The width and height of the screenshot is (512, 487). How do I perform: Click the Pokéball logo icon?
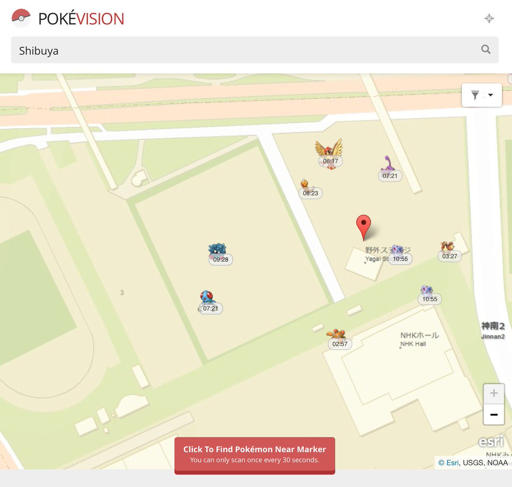pos(21,18)
